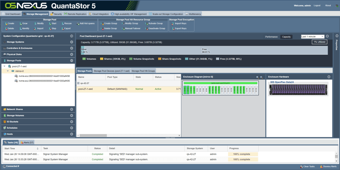Select the nvme disk ending af458

(42, 76)
